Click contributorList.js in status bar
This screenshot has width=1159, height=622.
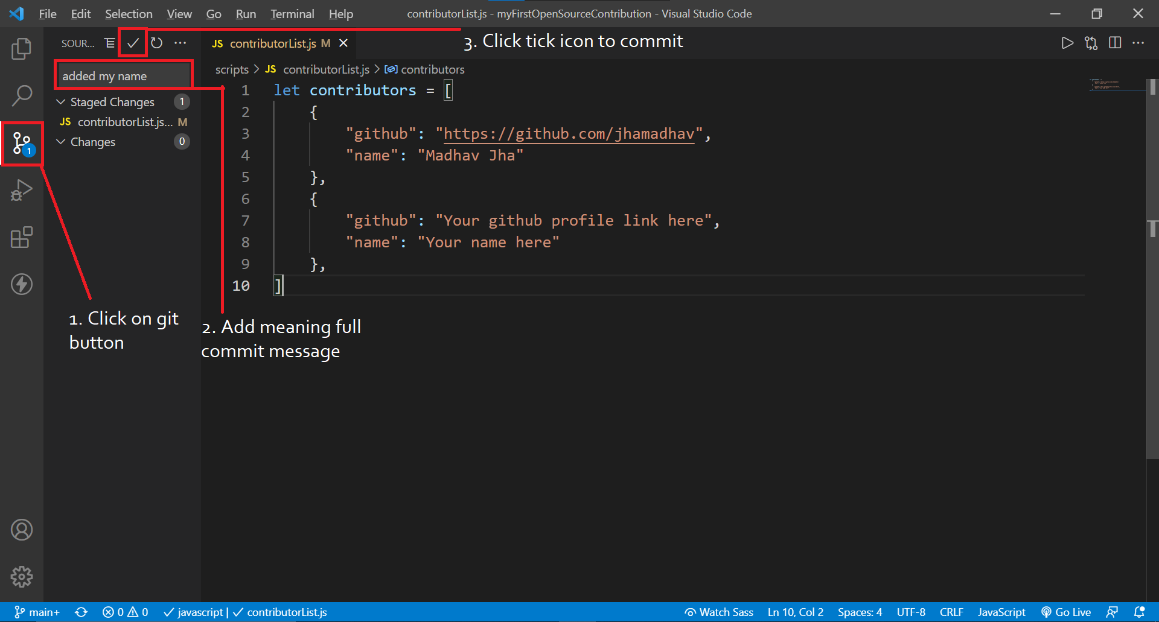(x=280, y=612)
